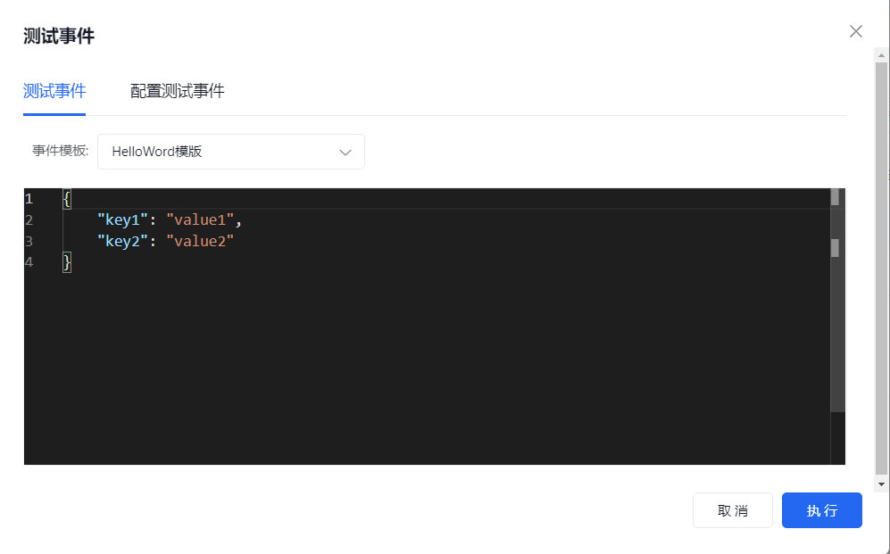This screenshot has width=890, height=554.
Task: Click line number 2 in editor gutter
Action: tap(29, 220)
